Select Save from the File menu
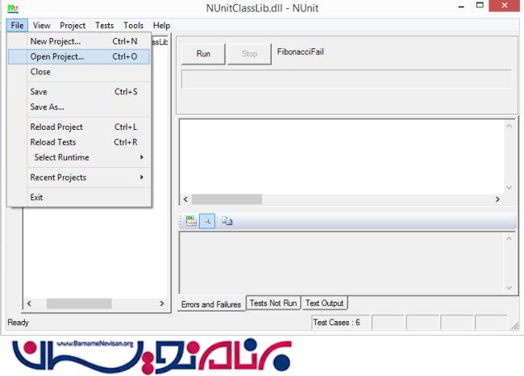 pos(79,92)
